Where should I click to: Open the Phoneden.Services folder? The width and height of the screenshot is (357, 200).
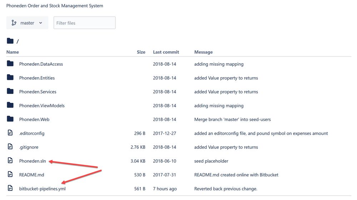(38, 92)
